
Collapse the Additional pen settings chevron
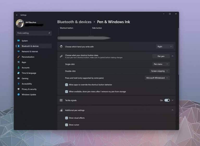pyautogui.click(x=172, y=110)
